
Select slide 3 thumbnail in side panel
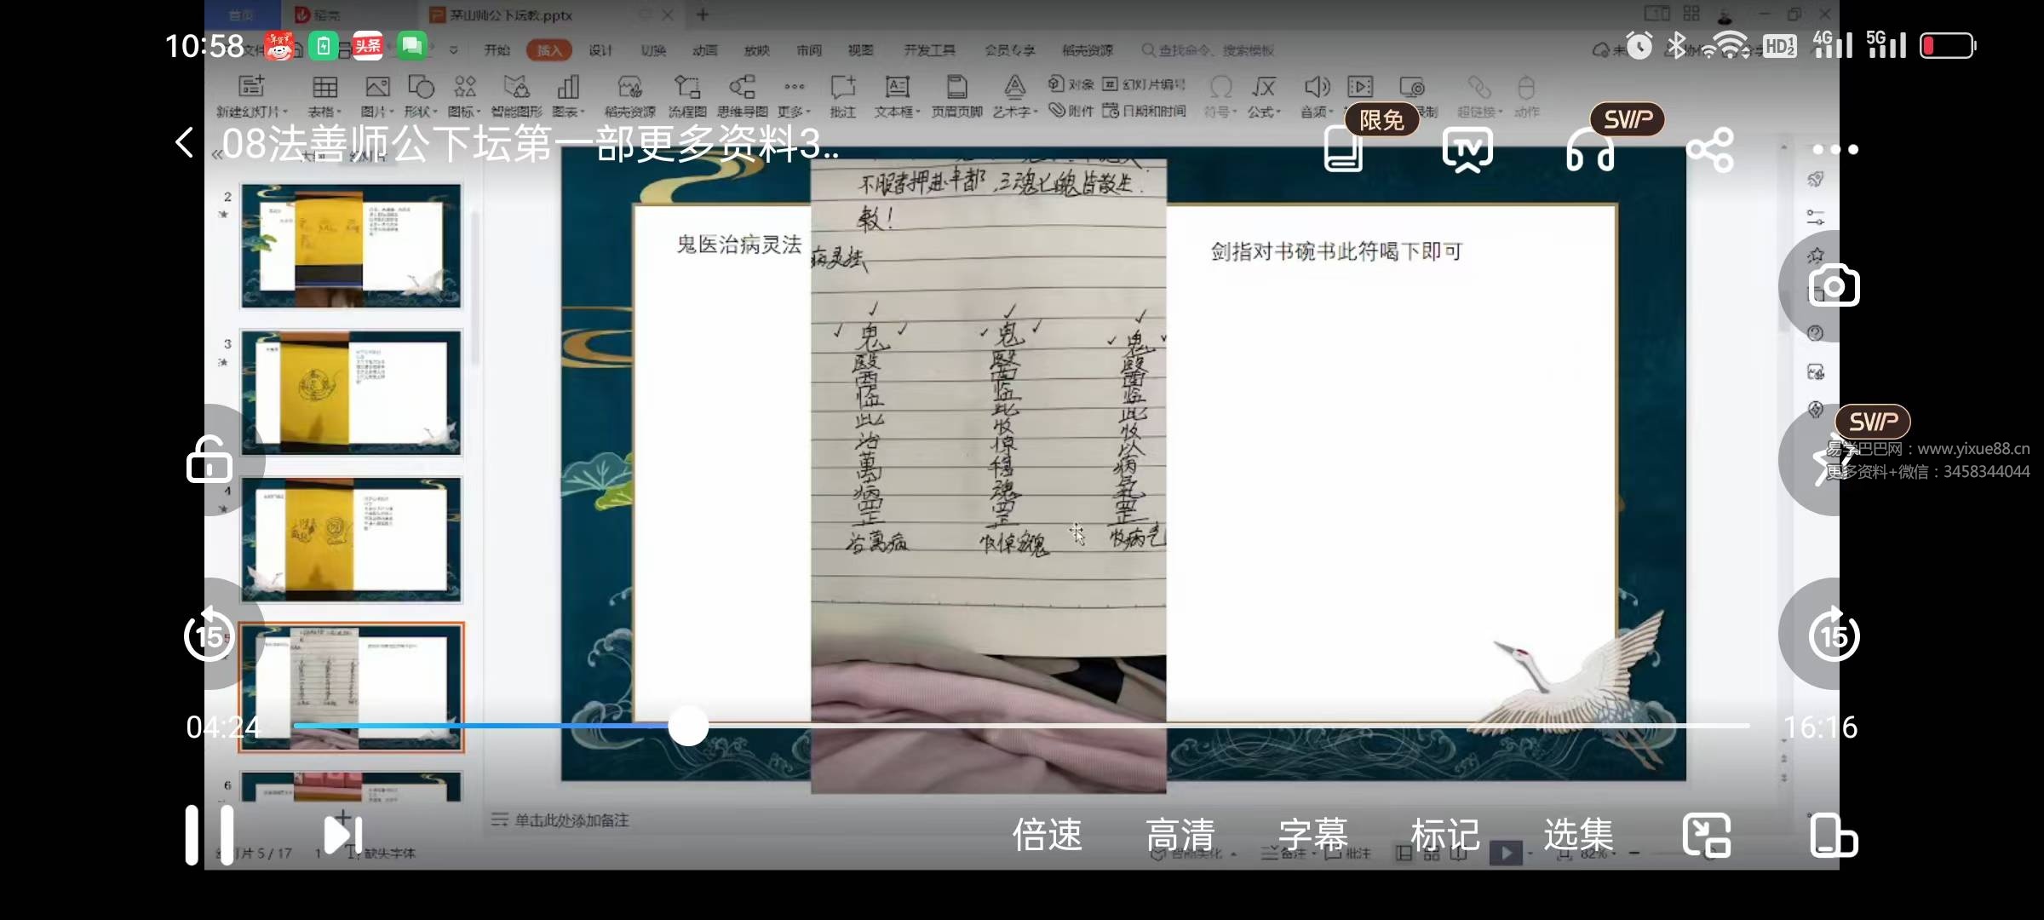pyautogui.click(x=351, y=394)
